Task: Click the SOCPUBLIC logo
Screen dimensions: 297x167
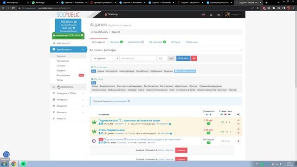Action: click(68, 14)
